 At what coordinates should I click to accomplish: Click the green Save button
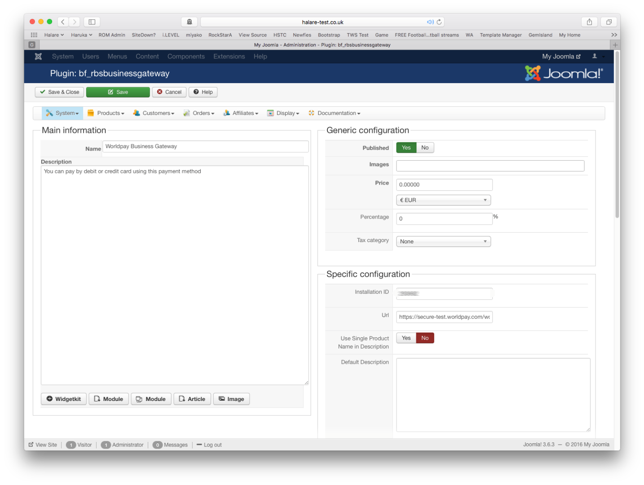tap(118, 92)
